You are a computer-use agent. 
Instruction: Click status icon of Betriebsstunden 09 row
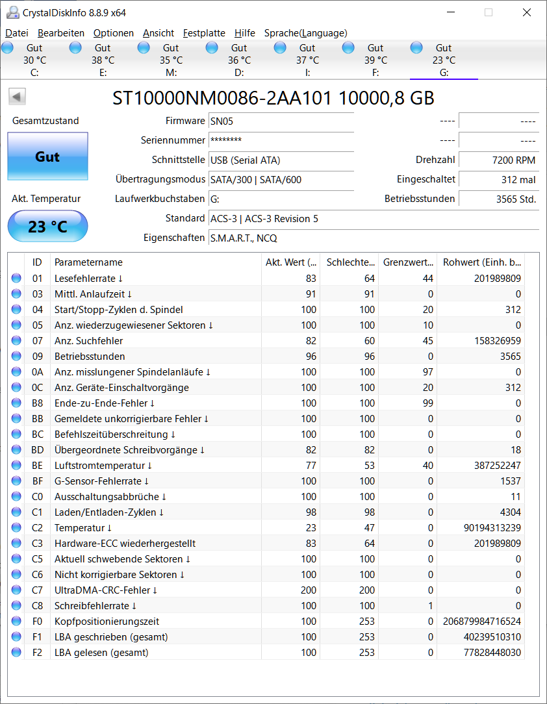coord(17,356)
